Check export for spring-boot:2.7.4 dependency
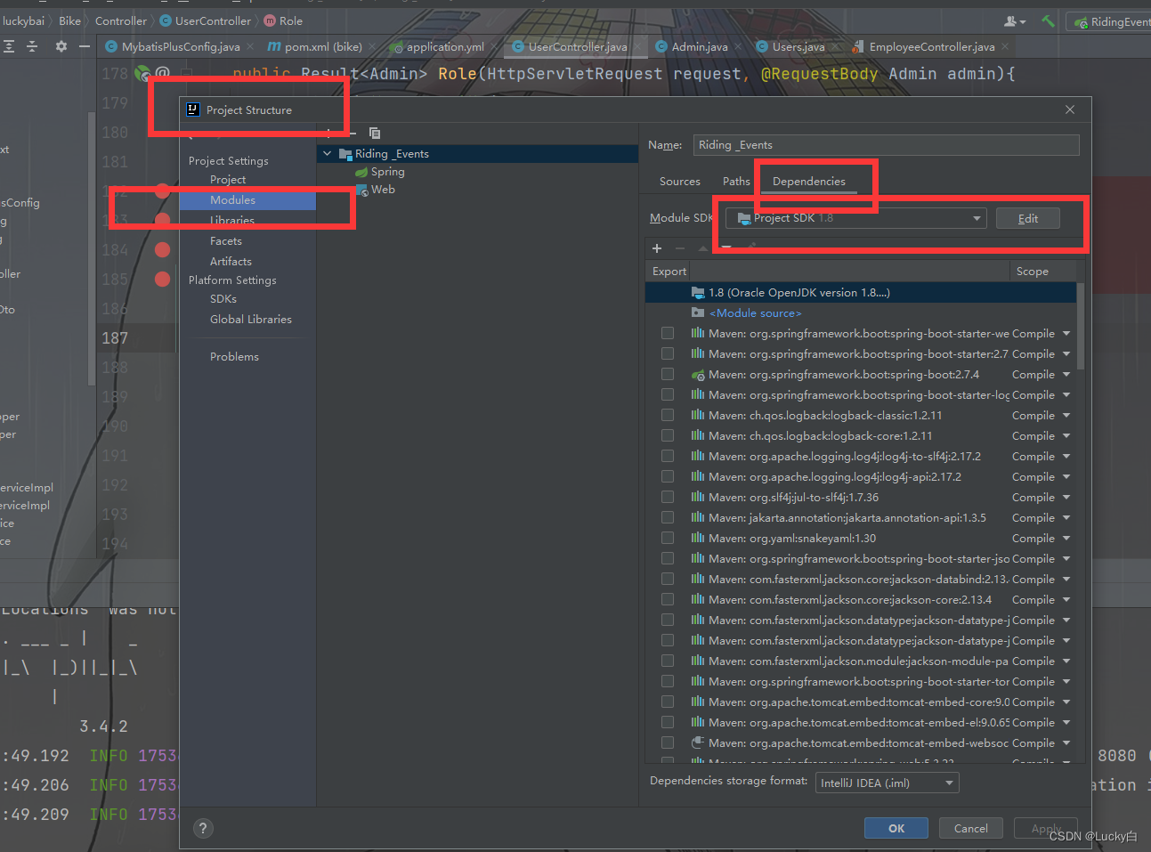1151x852 pixels. point(668,375)
